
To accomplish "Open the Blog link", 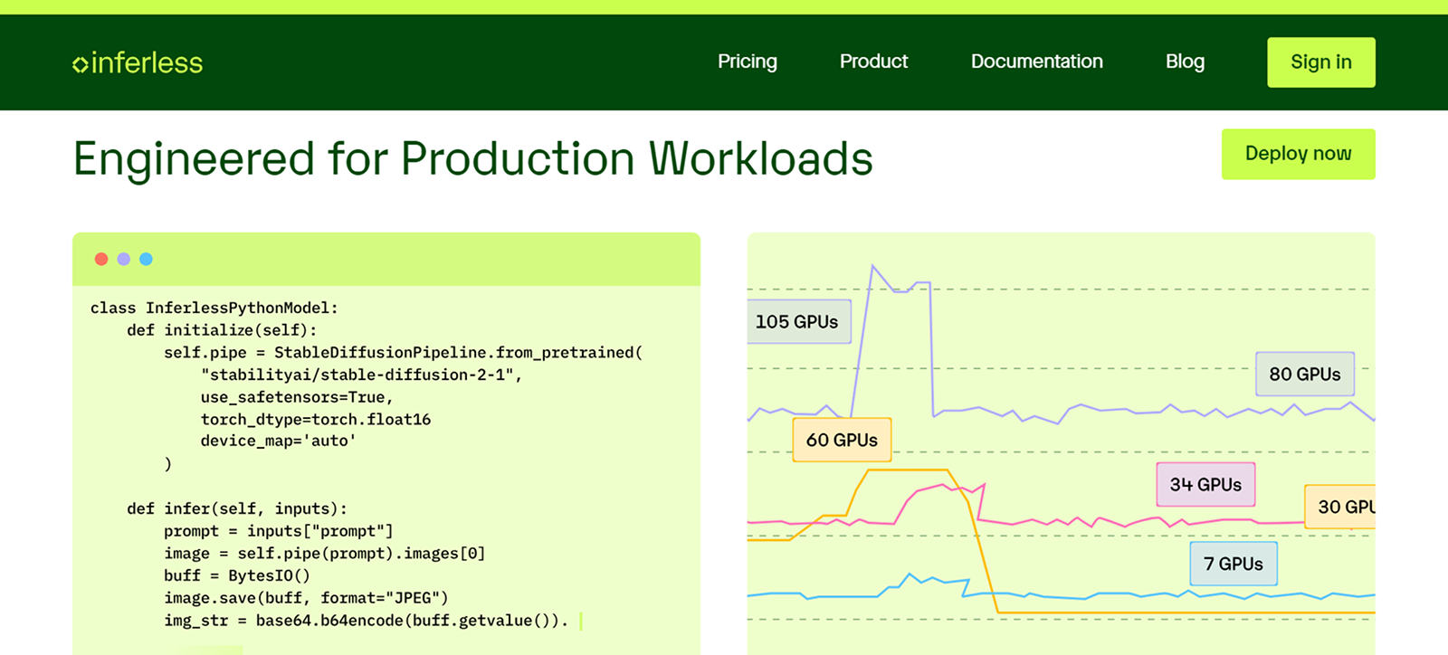I will click(1185, 62).
